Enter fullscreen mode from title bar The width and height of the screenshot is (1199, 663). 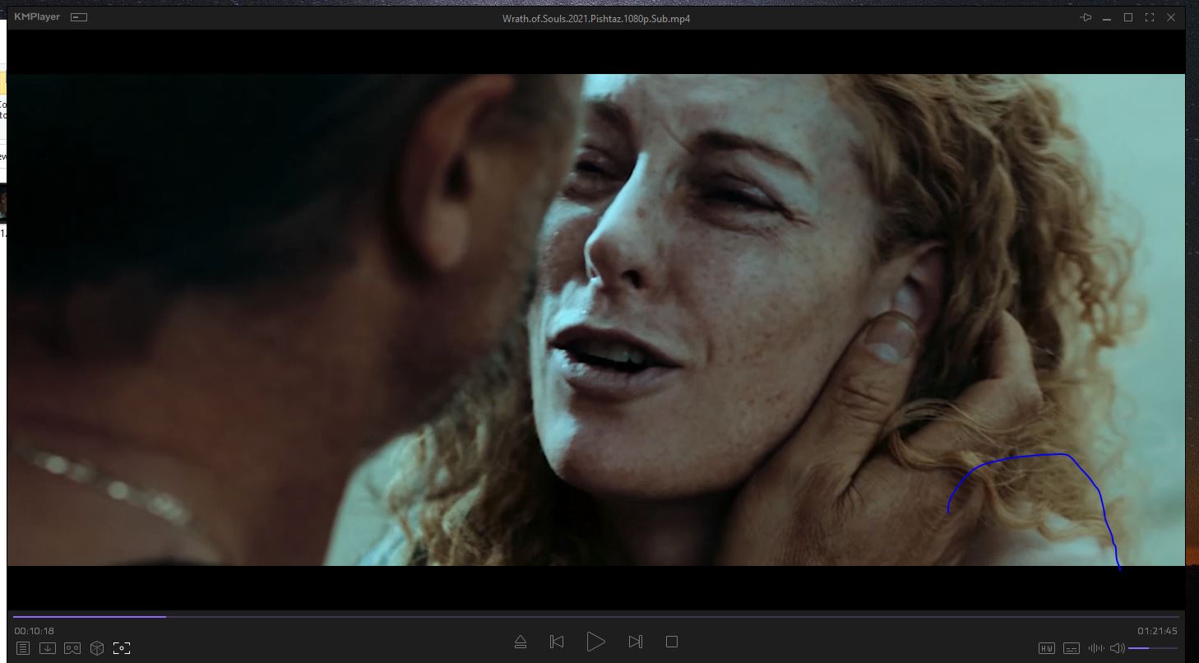click(1150, 17)
